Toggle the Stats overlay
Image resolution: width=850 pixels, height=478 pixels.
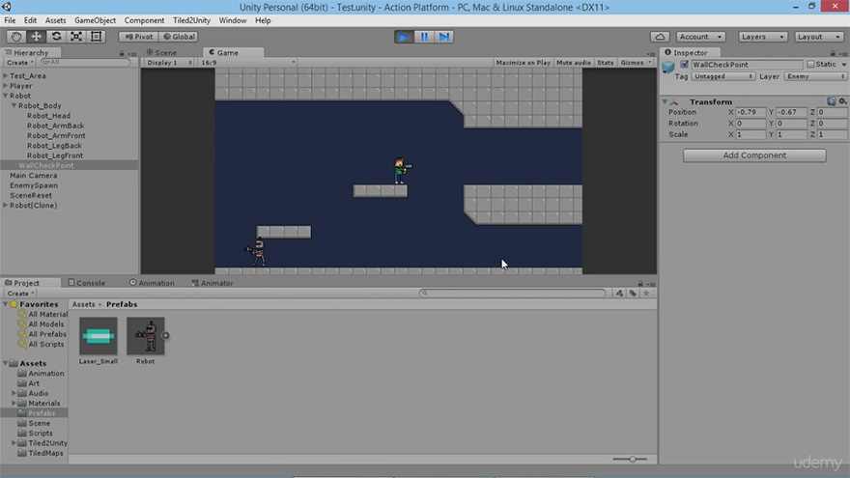[x=605, y=63]
